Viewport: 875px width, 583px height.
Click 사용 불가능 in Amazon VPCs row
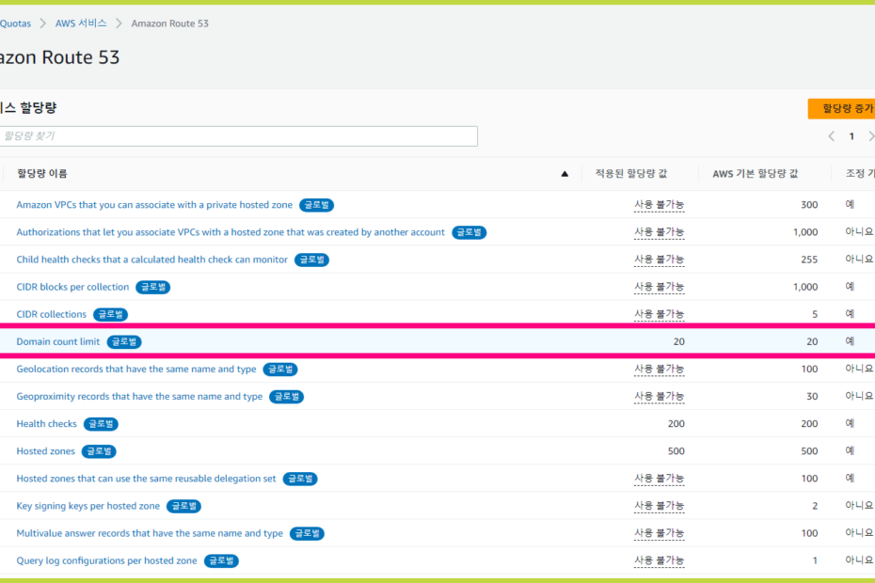coord(659,205)
